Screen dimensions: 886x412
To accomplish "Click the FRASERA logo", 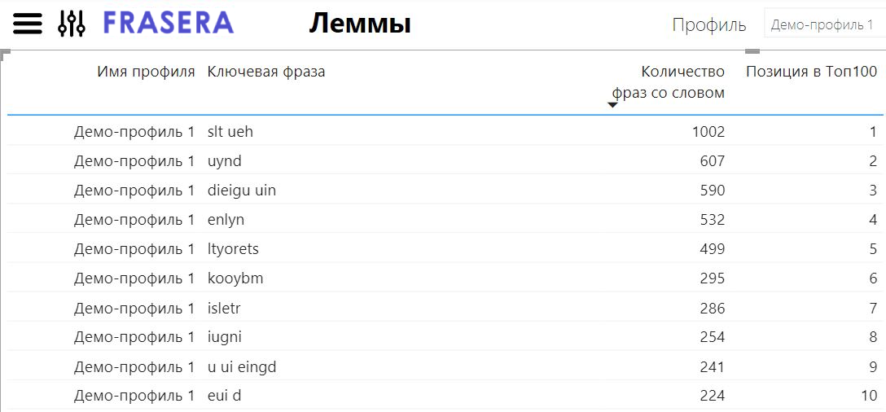I will (169, 23).
